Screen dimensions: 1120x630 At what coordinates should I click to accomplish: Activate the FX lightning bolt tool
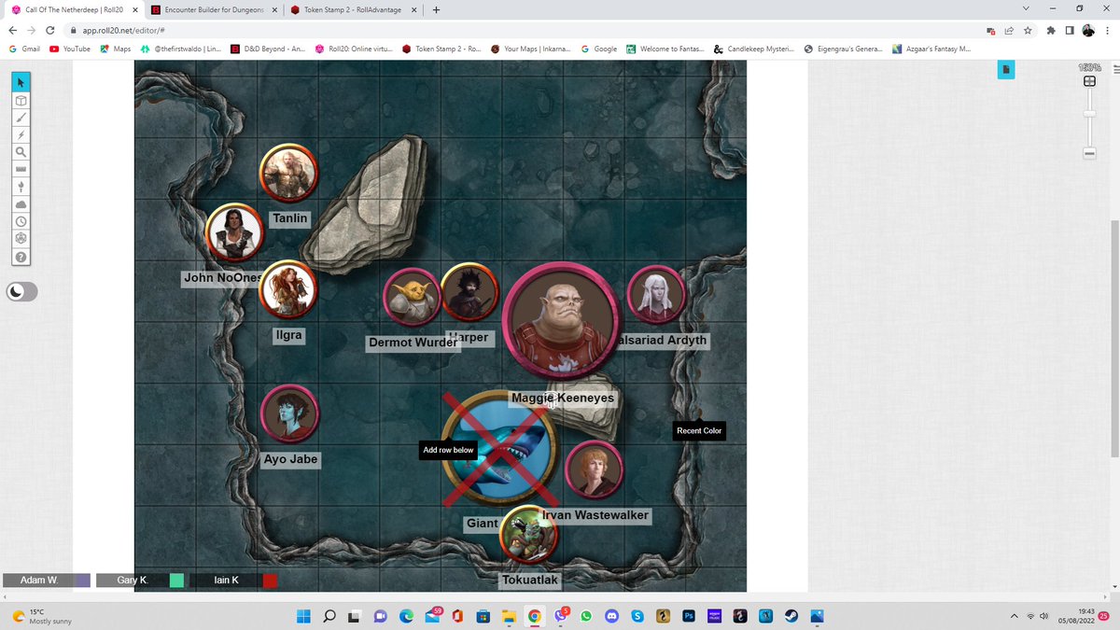pyautogui.click(x=21, y=135)
